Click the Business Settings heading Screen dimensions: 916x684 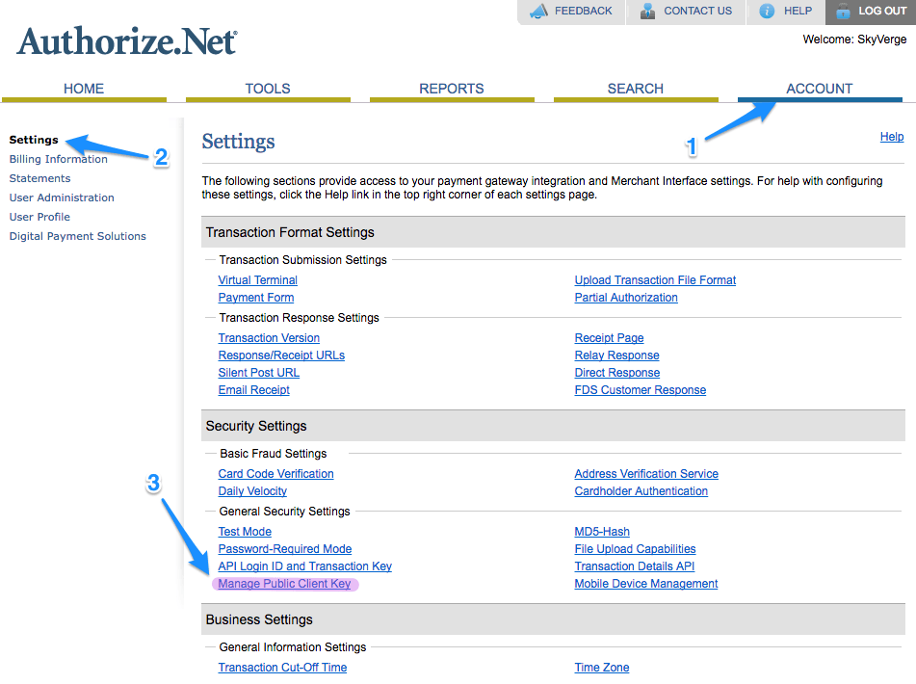coord(259,619)
